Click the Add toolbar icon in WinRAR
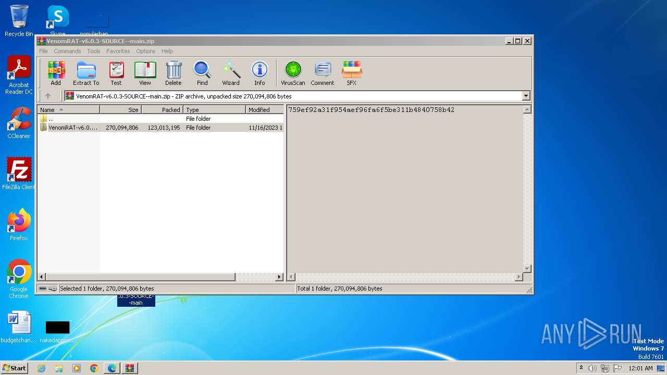 [56, 73]
